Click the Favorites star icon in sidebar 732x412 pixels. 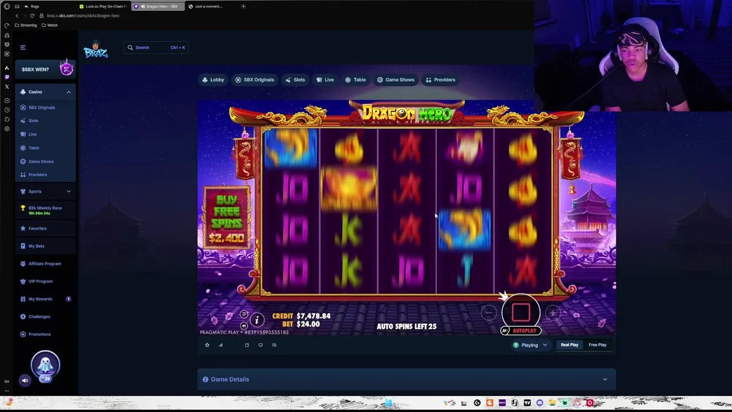[23, 228]
